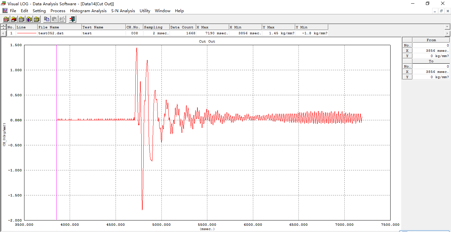Click the exit door toolbar icon
Screen dimensions: 451x232
pos(72,19)
